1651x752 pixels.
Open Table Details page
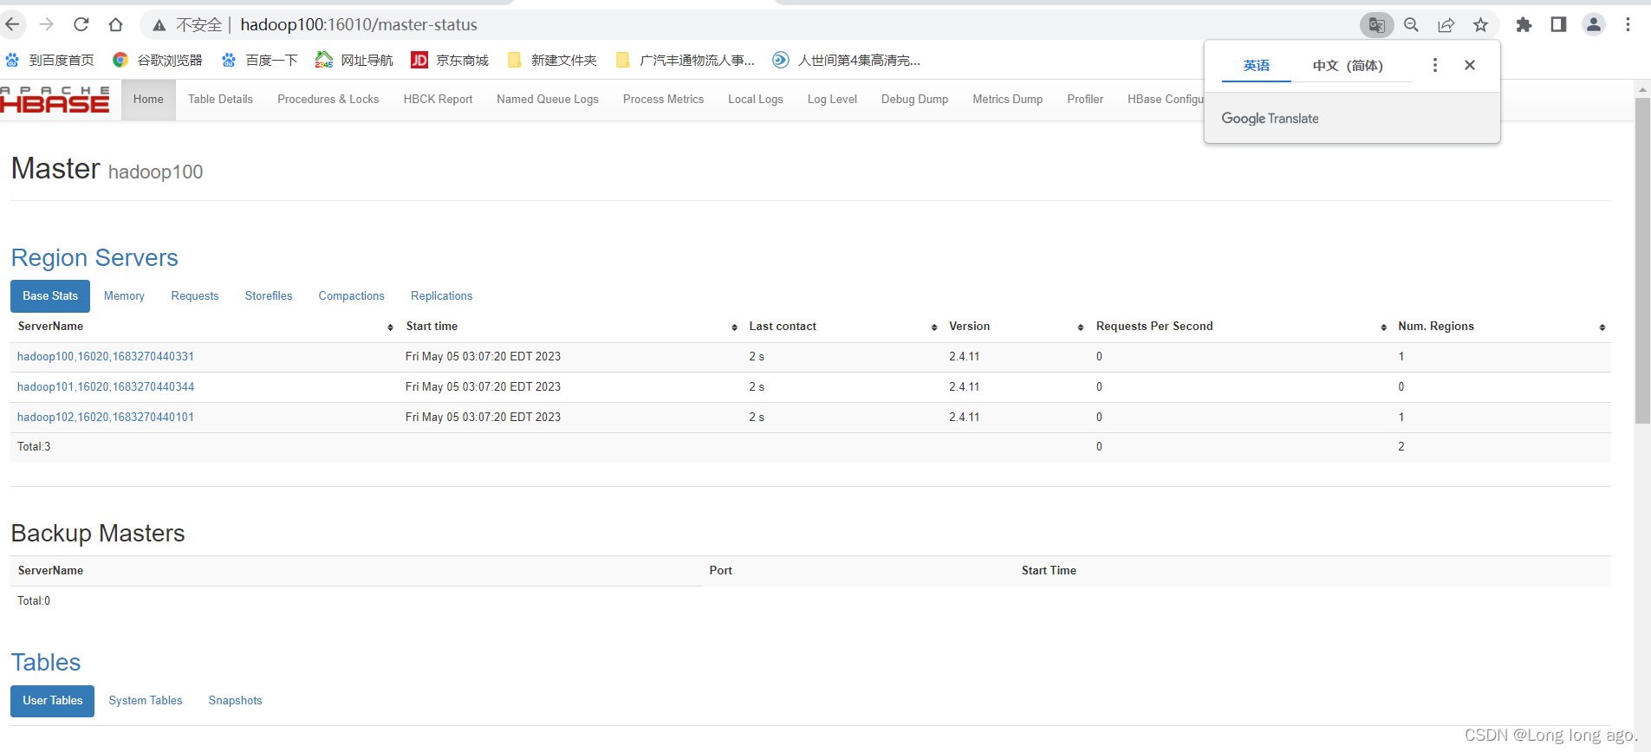coord(220,100)
